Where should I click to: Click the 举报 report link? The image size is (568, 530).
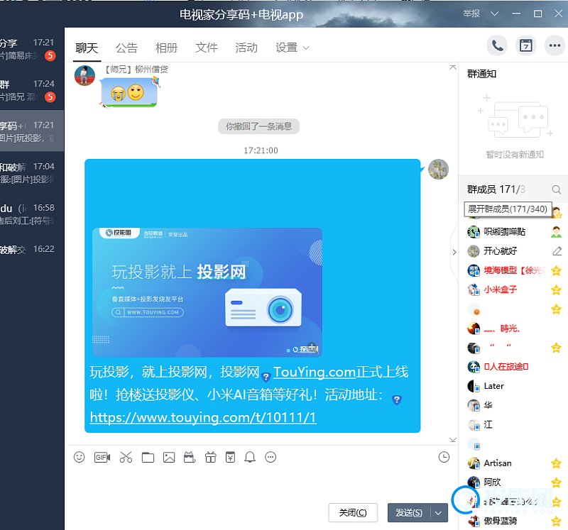(471, 13)
